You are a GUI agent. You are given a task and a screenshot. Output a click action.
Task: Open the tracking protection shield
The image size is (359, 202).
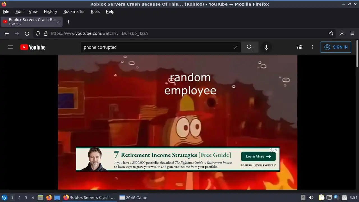38,33
